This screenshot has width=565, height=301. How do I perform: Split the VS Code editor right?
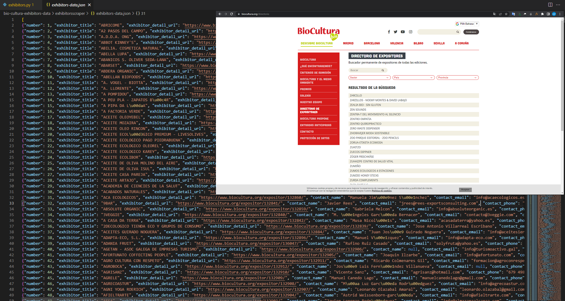pyautogui.click(x=550, y=5)
